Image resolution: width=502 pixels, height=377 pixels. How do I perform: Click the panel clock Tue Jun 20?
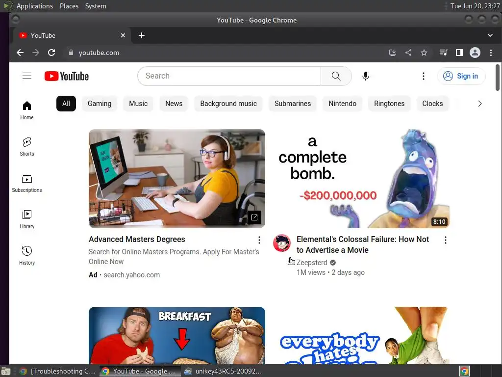coord(475,6)
